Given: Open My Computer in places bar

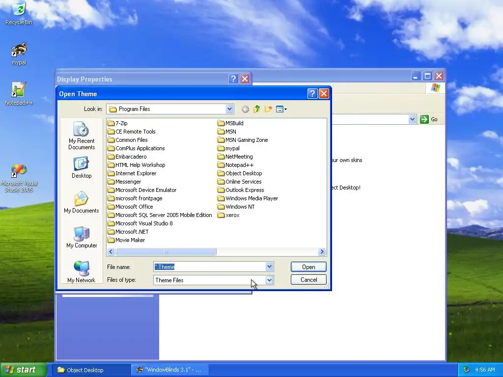Looking at the screenshot, I should 82,237.
